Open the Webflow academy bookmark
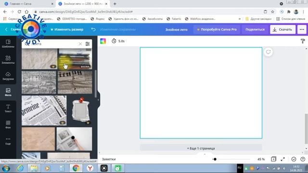 [x=200, y=19]
